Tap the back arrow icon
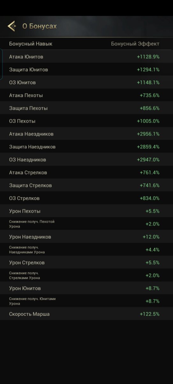The image size is (173, 384). [x=12, y=26]
